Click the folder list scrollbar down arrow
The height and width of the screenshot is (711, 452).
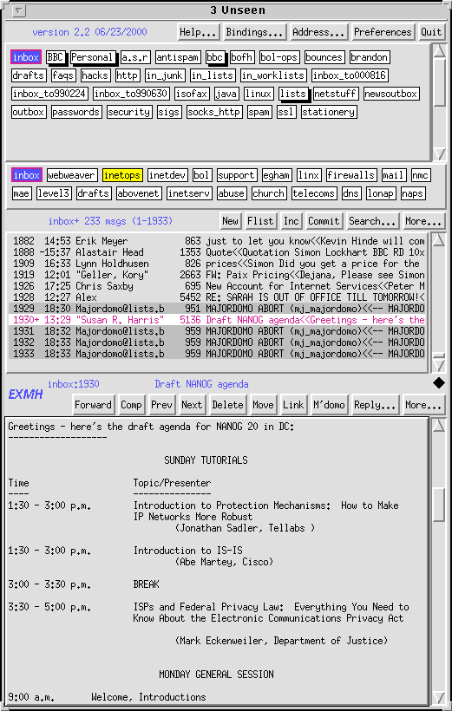[439, 154]
